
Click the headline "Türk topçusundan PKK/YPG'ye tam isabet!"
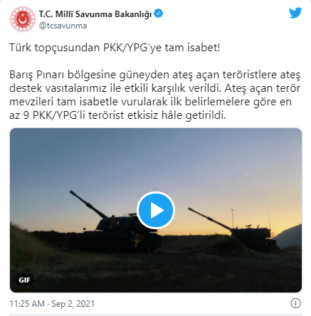115,48
